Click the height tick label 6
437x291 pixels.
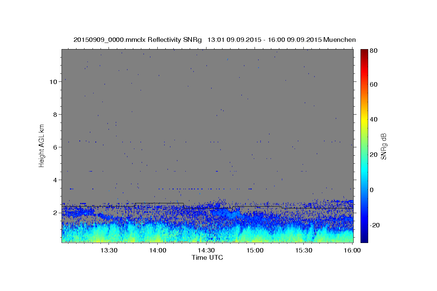pos(55,147)
